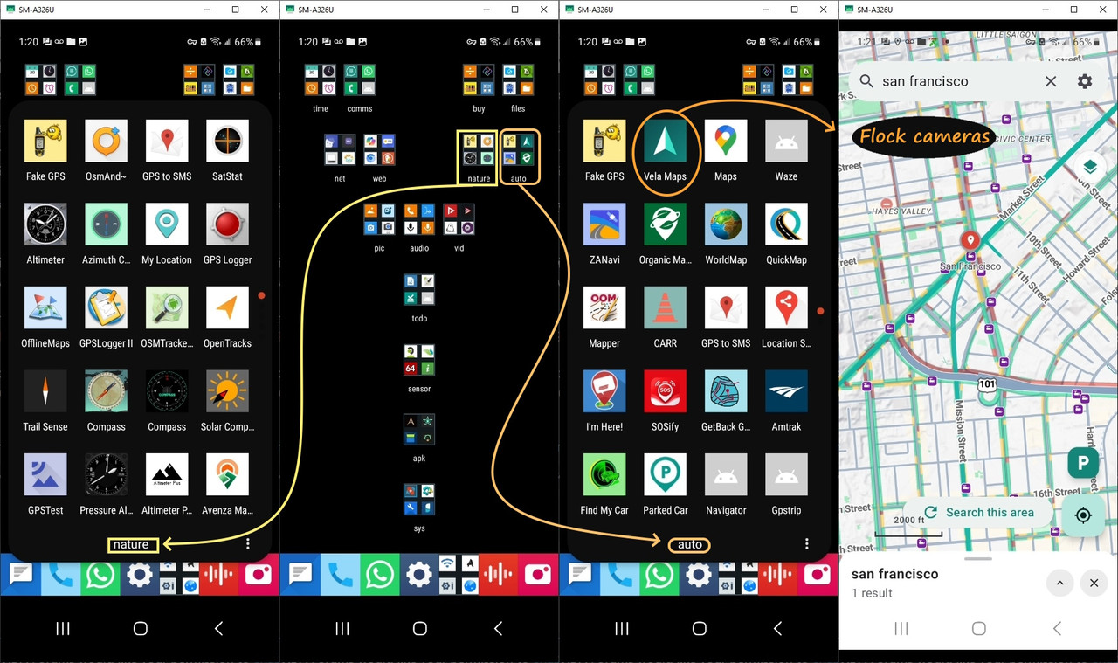Image resolution: width=1118 pixels, height=663 pixels.
Task: Open Fake GPS in the nature folder
Action: coord(45,141)
